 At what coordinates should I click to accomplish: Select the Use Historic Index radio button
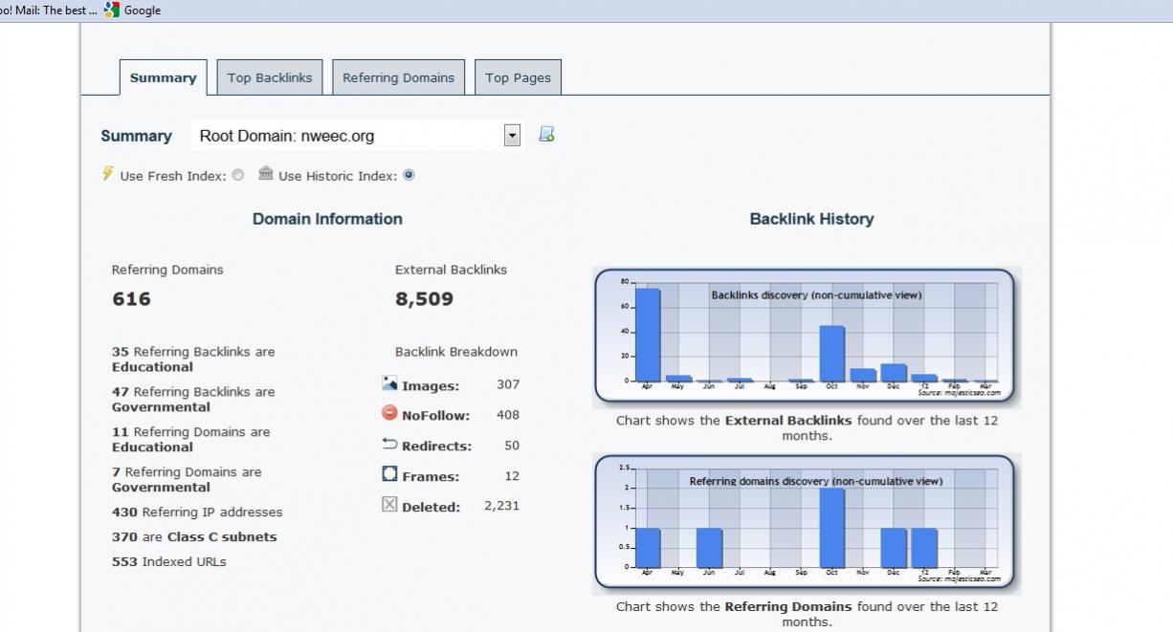(x=409, y=176)
